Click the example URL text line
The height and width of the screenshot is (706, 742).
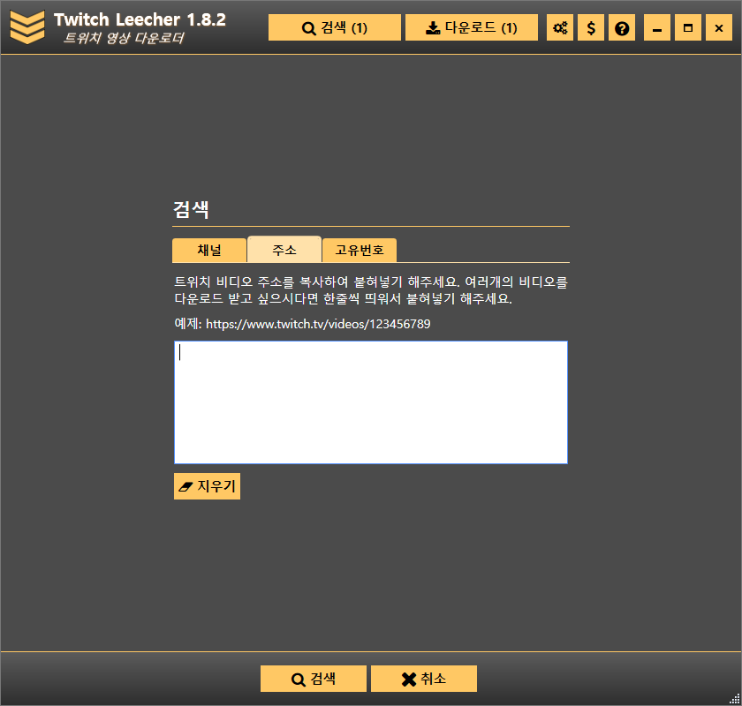(x=302, y=324)
